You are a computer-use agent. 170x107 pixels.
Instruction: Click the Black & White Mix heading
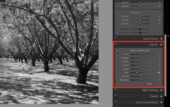tap(140, 50)
